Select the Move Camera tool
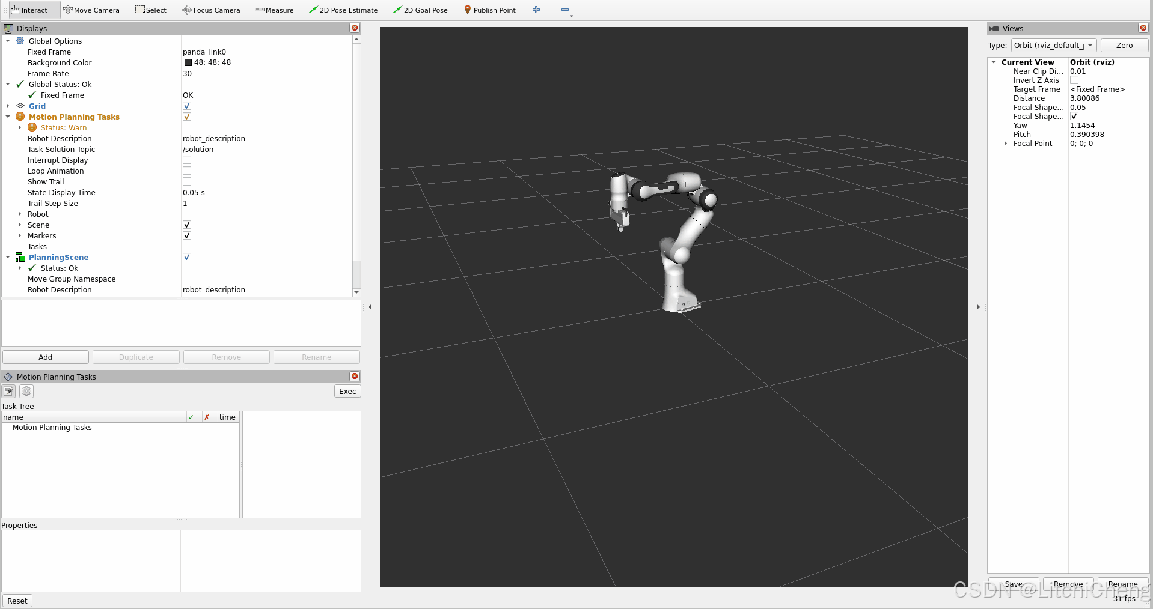This screenshot has width=1153, height=609. (x=91, y=10)
